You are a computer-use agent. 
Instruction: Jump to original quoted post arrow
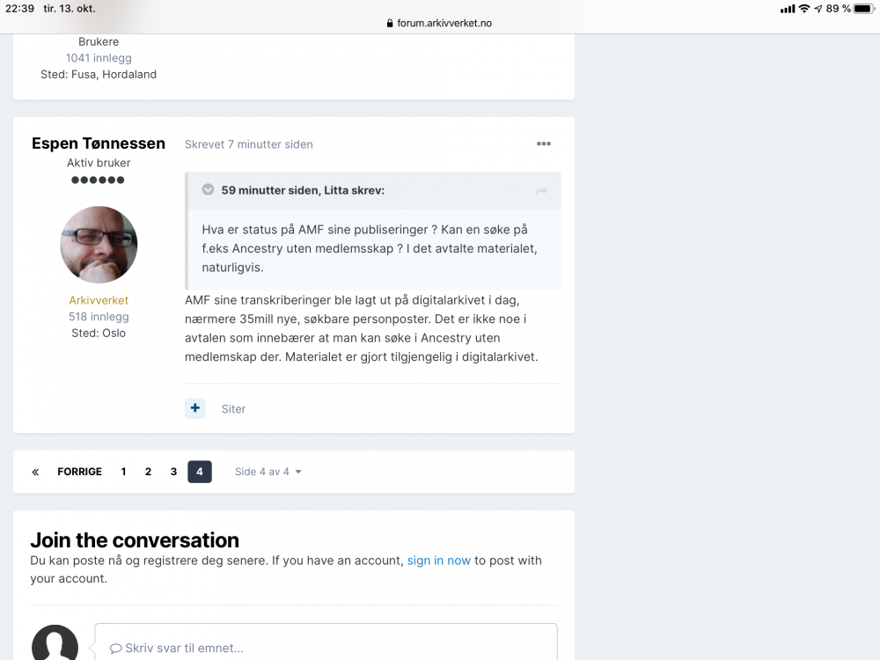click(541, 191)
